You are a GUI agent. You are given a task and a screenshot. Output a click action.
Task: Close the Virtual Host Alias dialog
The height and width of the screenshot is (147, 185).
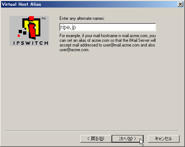pyautogui.click(x=180, y=4)
